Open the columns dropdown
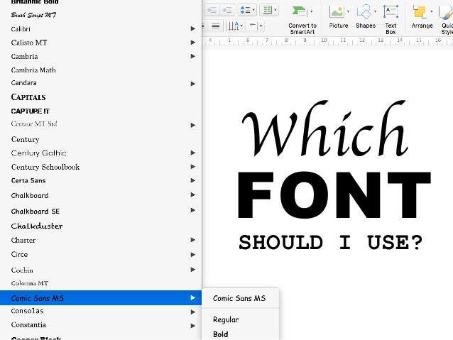 tap(268, 10)
